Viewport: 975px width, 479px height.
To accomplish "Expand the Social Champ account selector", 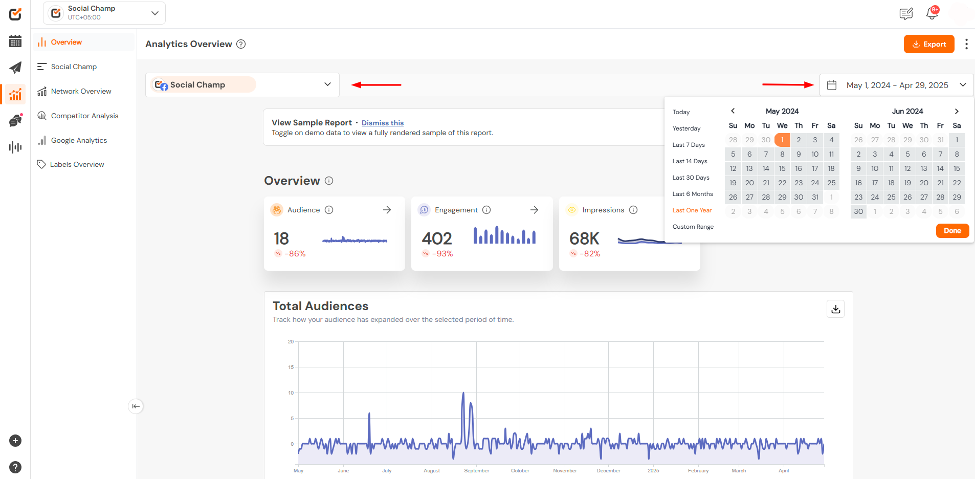I will click(x=242, y=85).
